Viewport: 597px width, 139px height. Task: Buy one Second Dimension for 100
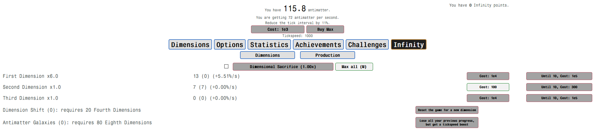click(488, 87)
